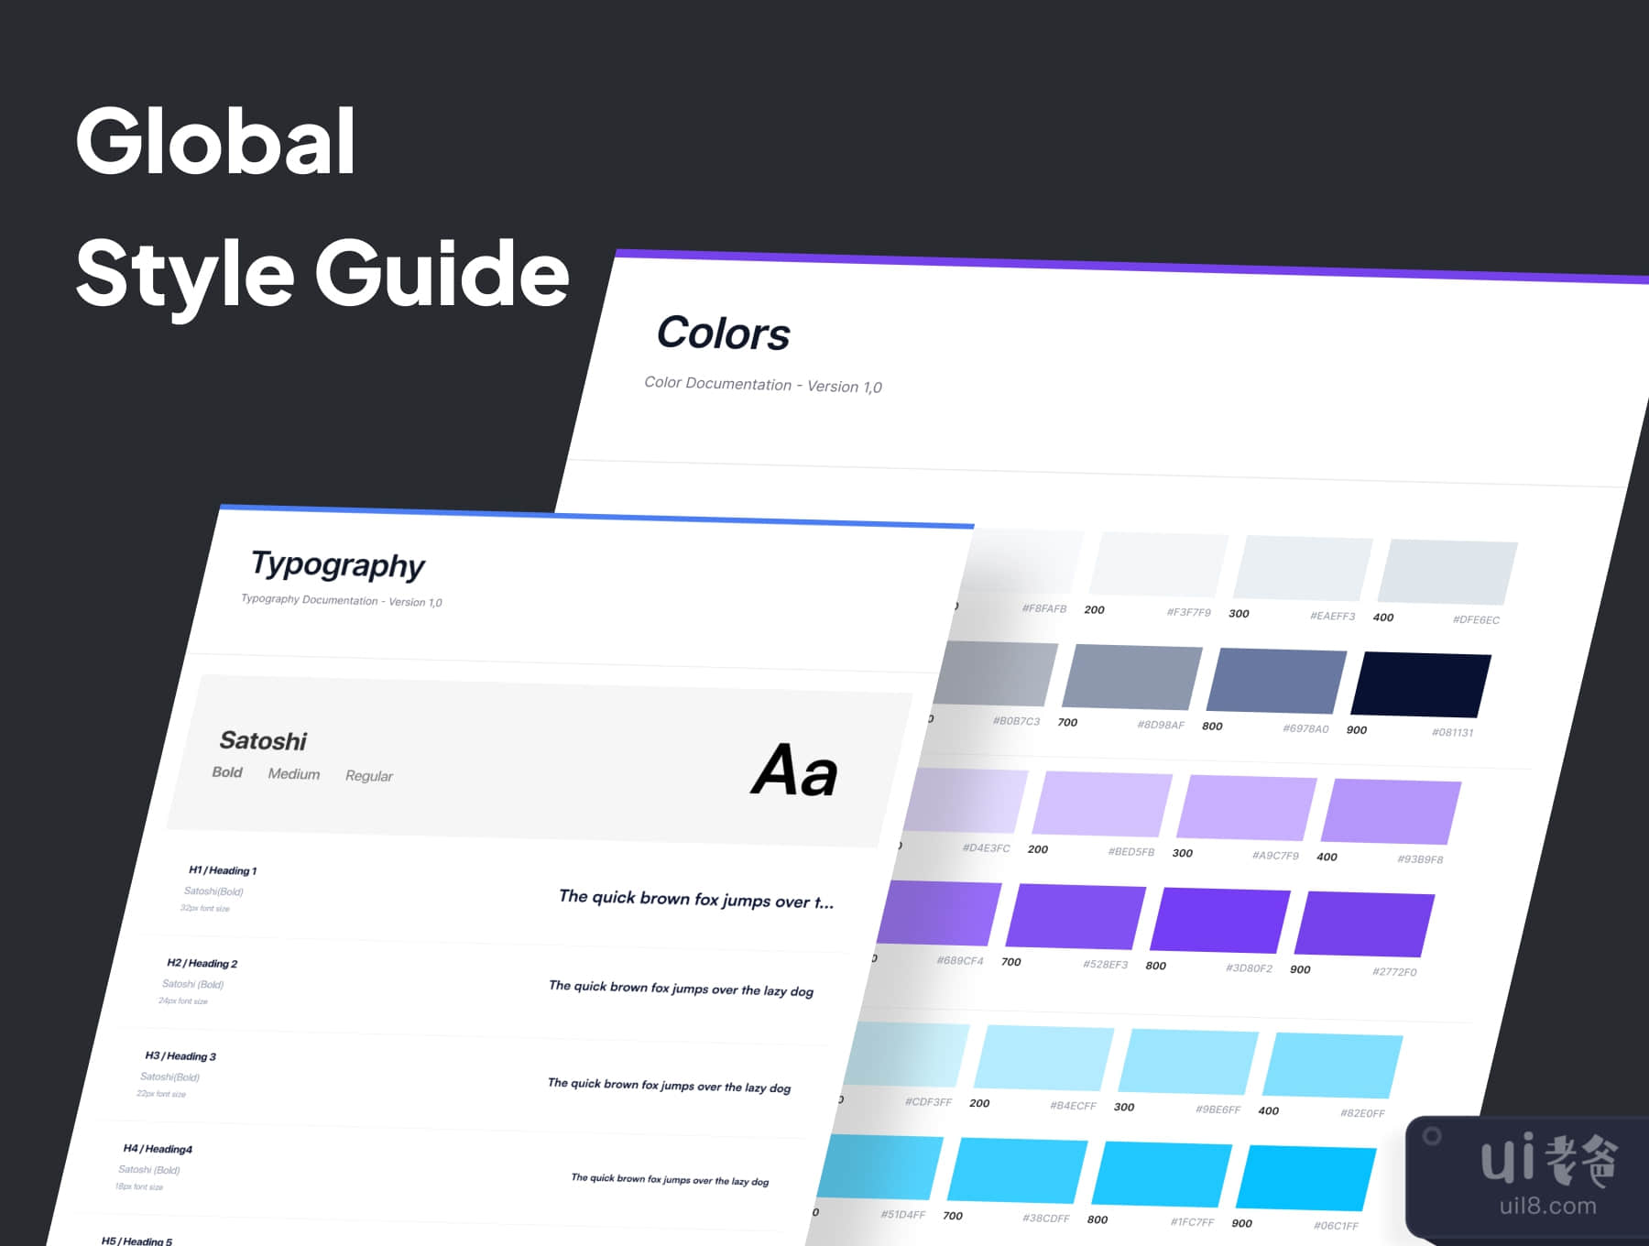
Task: Pick the purple 900 swatch #2772F0
Action: 1364,924
